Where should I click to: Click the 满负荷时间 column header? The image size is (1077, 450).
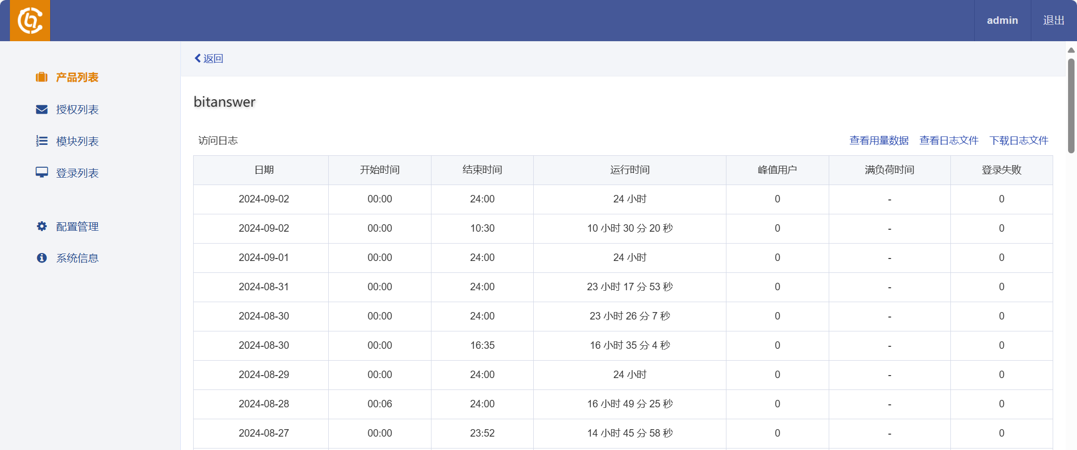coord(889,170)
